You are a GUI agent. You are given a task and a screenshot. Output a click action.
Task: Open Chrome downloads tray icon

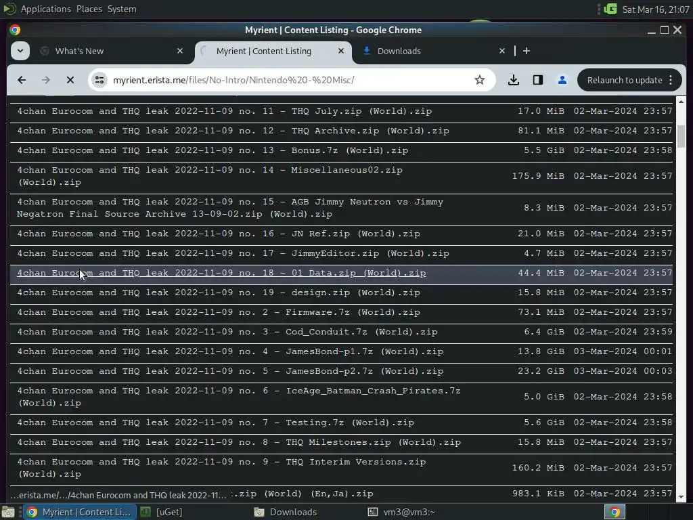pos(514,80)
